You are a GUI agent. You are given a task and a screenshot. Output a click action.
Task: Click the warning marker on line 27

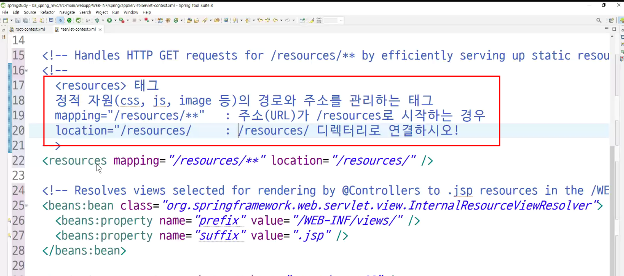click(x=9, y=236)
